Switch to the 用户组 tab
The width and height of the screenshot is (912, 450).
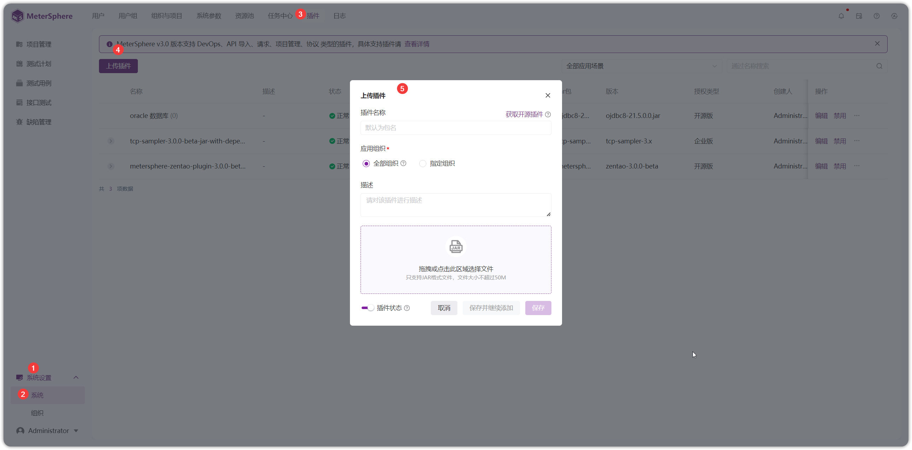128,16
